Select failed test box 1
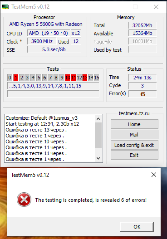Image resolution: width=167 pixels, height=239 pixels. click(x=16, y=78)
